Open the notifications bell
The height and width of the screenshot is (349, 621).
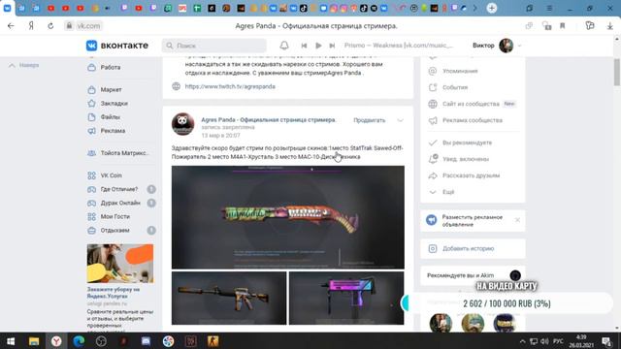[x=284, y=46]
